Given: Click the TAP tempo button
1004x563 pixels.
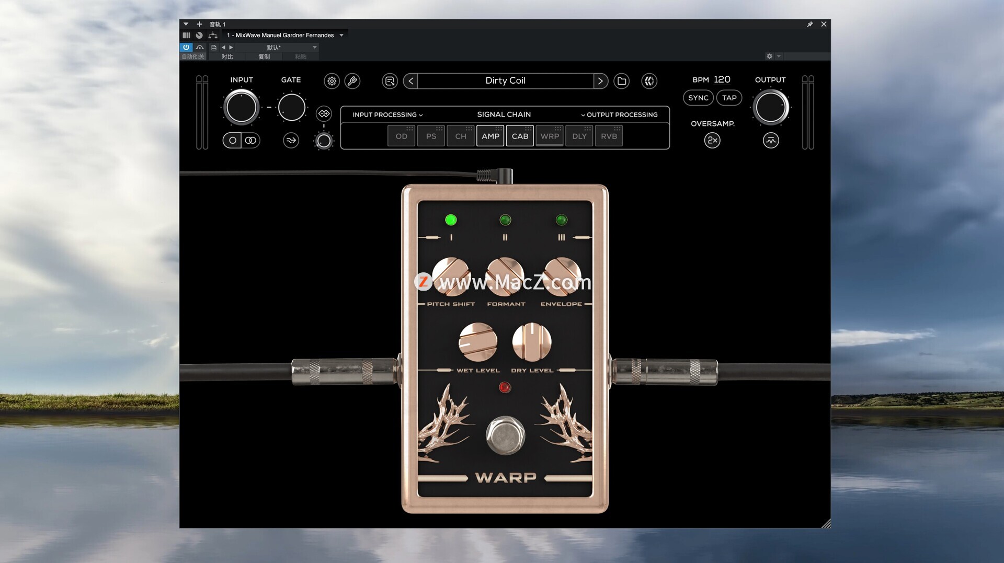Looking at the screenshot, I should 729,98.
